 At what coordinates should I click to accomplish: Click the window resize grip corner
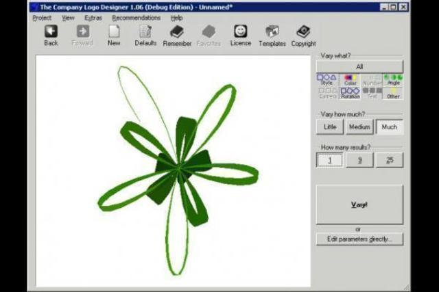[x=406, y=287]
